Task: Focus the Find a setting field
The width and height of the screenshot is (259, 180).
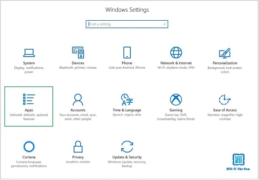Action: pyautogui.click(x=127, y=24)
